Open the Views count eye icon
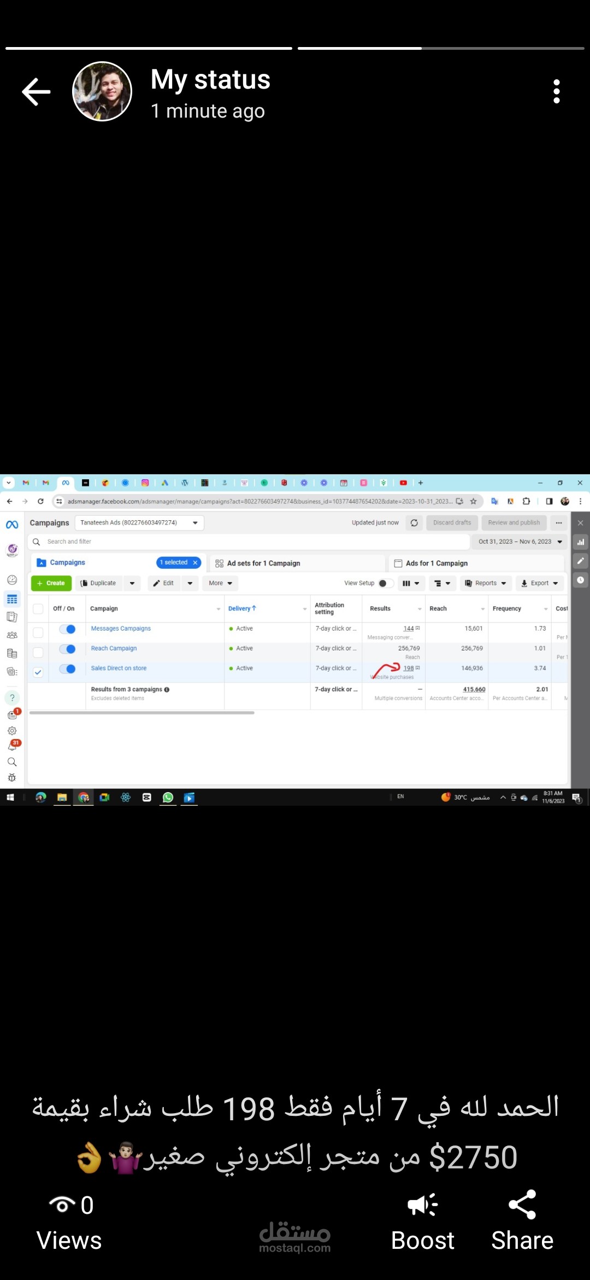Image resolution: width=590 pixels, height=1280 pixels. point(62,1205)
